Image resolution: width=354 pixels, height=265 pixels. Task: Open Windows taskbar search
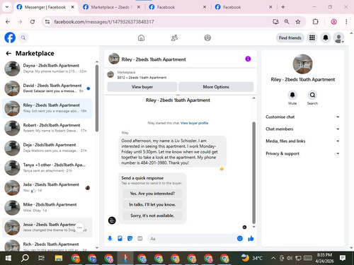coord(25,258)
